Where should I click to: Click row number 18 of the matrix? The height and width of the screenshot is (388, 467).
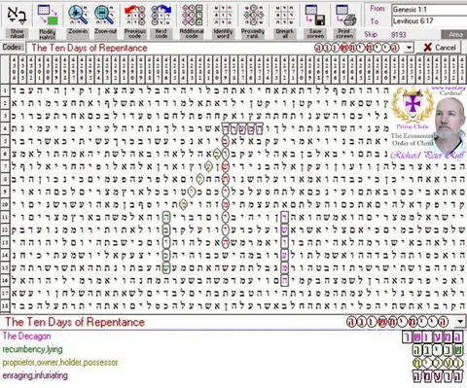pos(5,305)
